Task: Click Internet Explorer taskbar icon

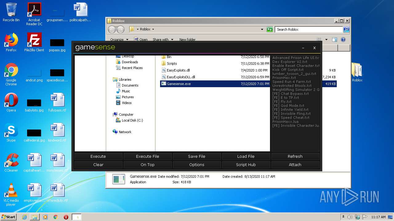Action: 24,217
